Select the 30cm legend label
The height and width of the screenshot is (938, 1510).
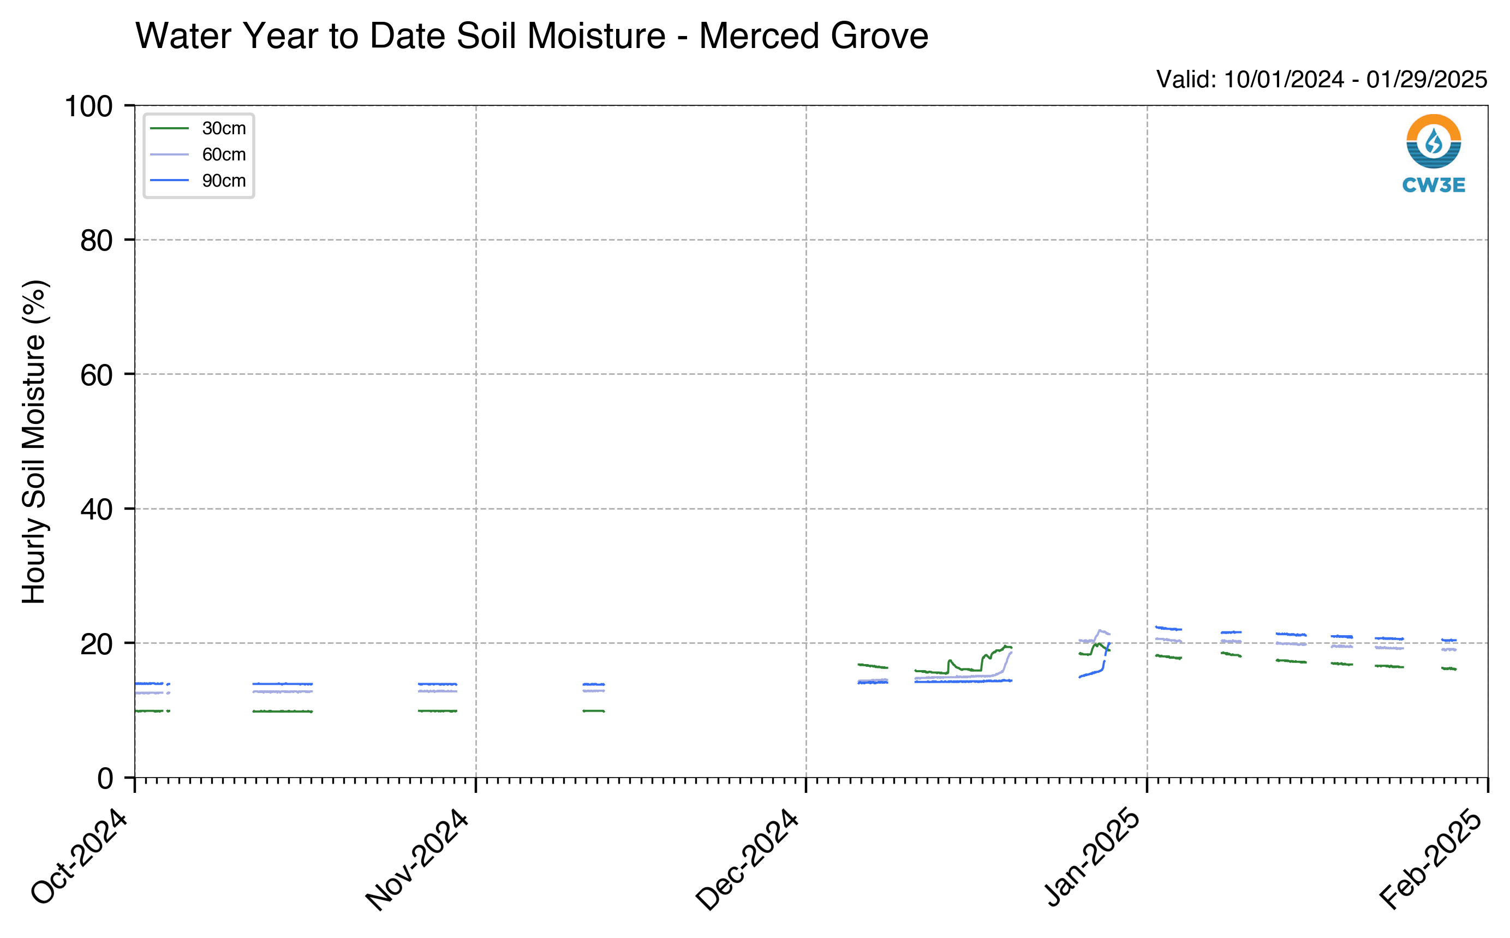[224, 128]
